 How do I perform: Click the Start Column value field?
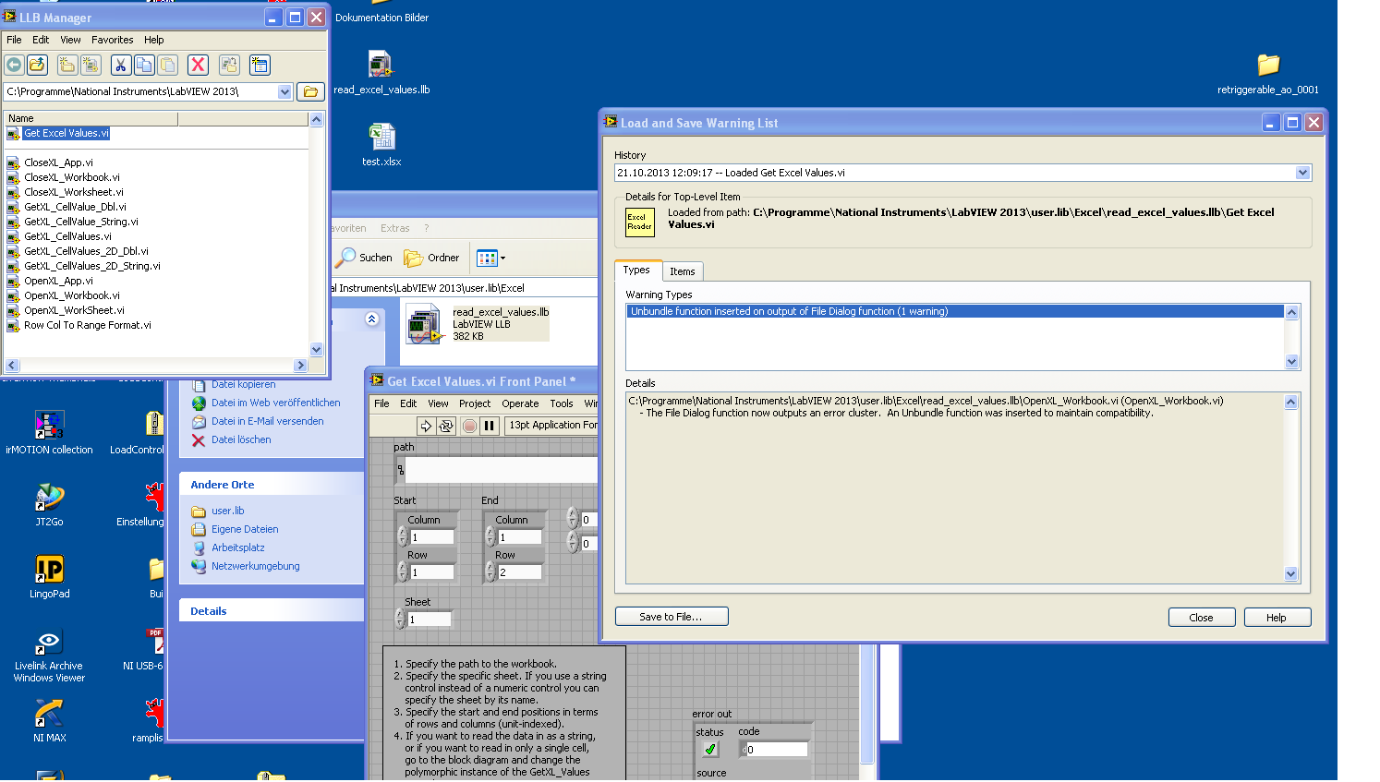coord(432,537)
